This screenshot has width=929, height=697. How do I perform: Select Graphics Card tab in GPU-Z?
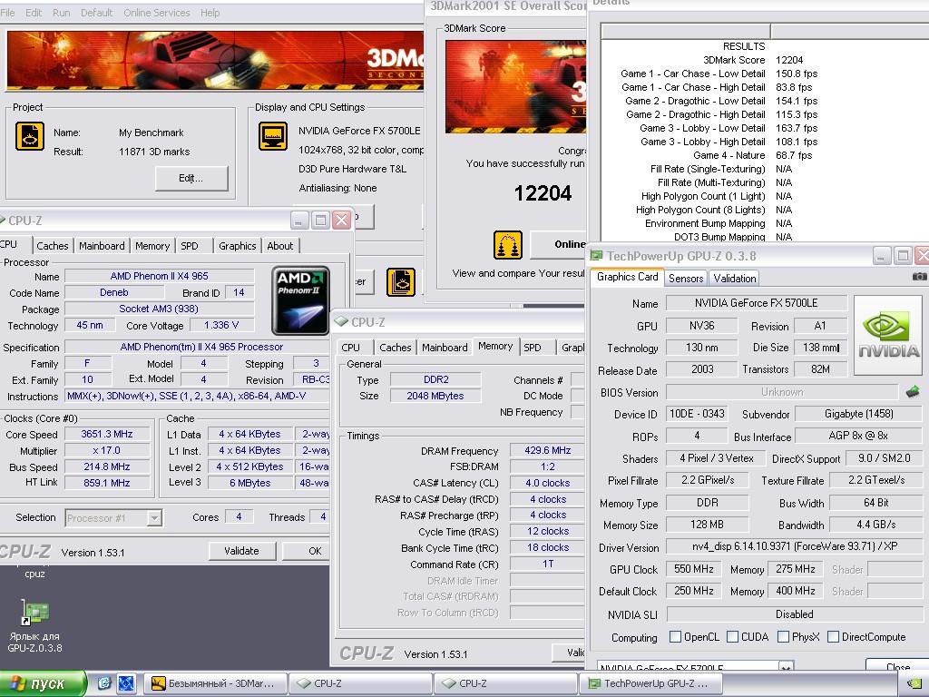click(628, 277)
